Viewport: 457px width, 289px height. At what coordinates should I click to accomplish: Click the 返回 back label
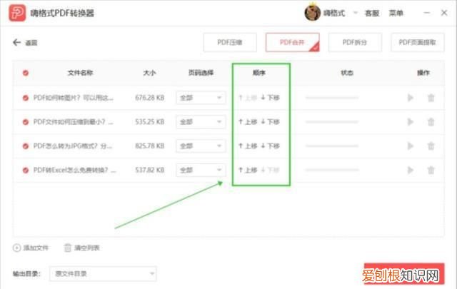click(x=31, y=43)
